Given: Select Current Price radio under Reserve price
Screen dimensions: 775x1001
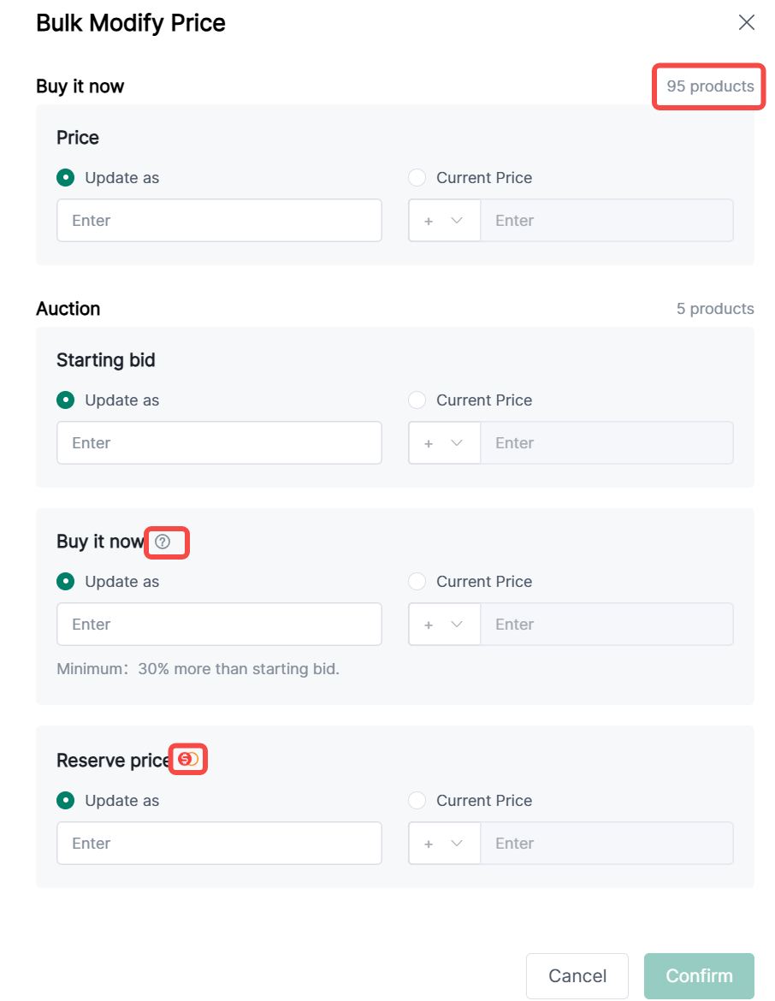Looking at the screenshot, I should (x=417, y=801).
